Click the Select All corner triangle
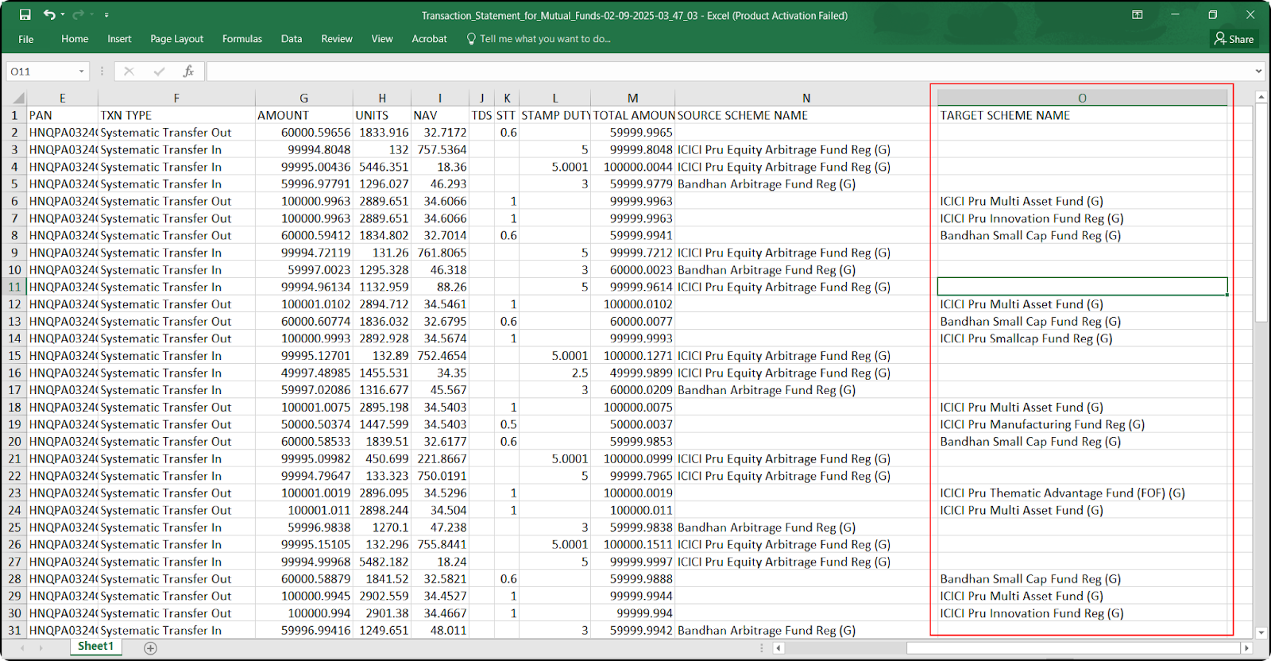The width and height of the screenshot is (1271, 661). (17, 98)
